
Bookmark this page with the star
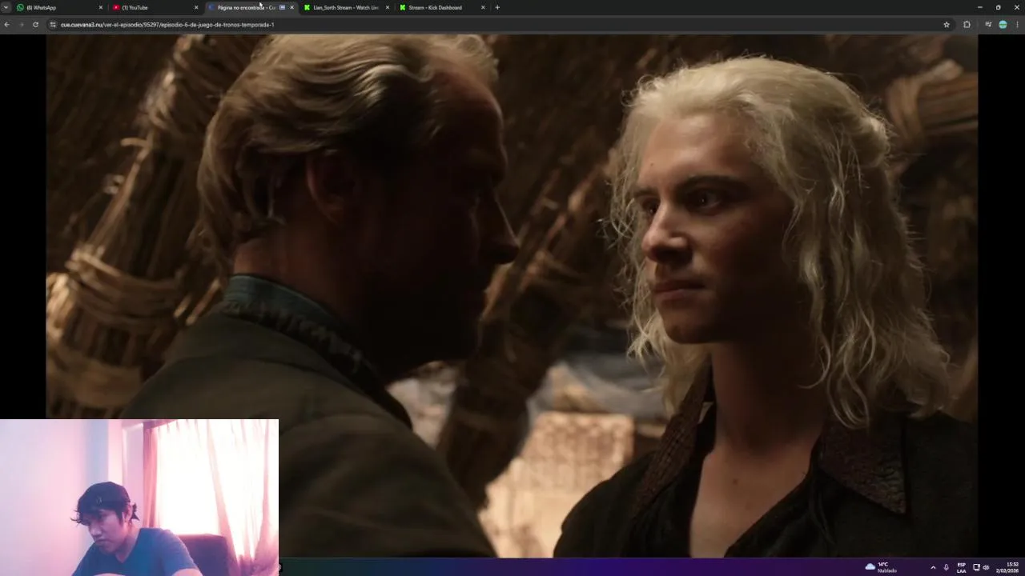947,25
